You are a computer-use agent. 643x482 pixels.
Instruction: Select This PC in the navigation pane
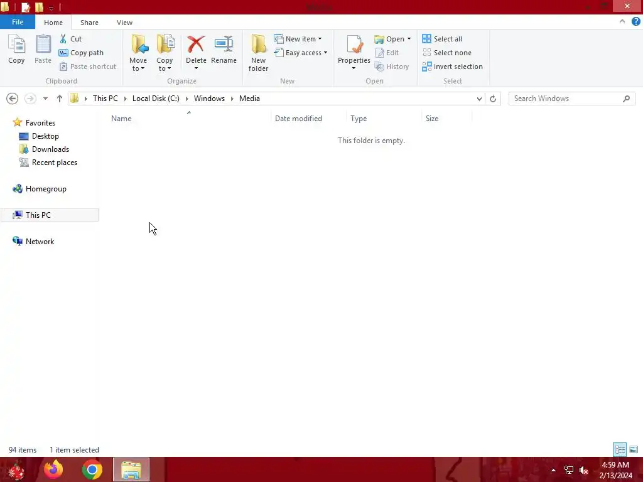tap(49, 215)
